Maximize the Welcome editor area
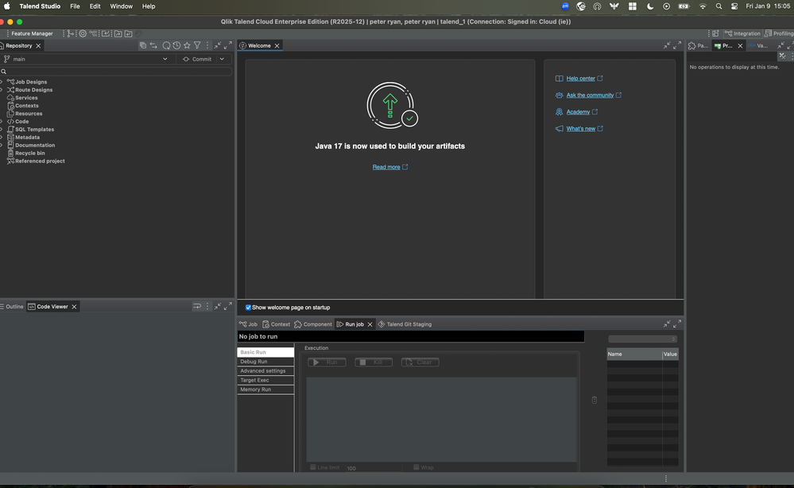The width and height of the screenshot is (794, 488). (x=677, y=45)
